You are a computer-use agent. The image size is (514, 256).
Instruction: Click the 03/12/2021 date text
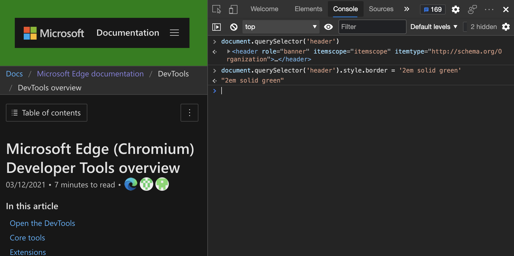click(x=26, y=185)
